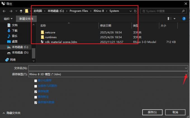Click the Up one level arrow
The image size is (190, 118).
click(x=21, y=11)
